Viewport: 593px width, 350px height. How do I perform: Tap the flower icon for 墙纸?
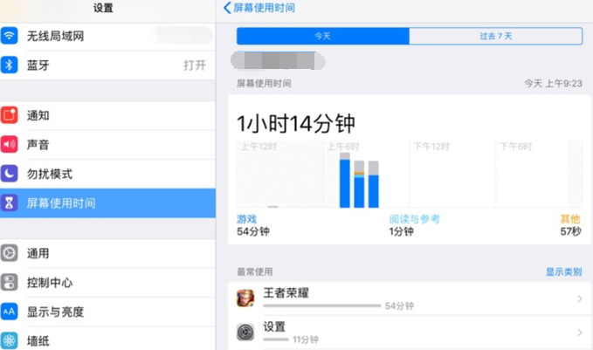coord(9,340)
